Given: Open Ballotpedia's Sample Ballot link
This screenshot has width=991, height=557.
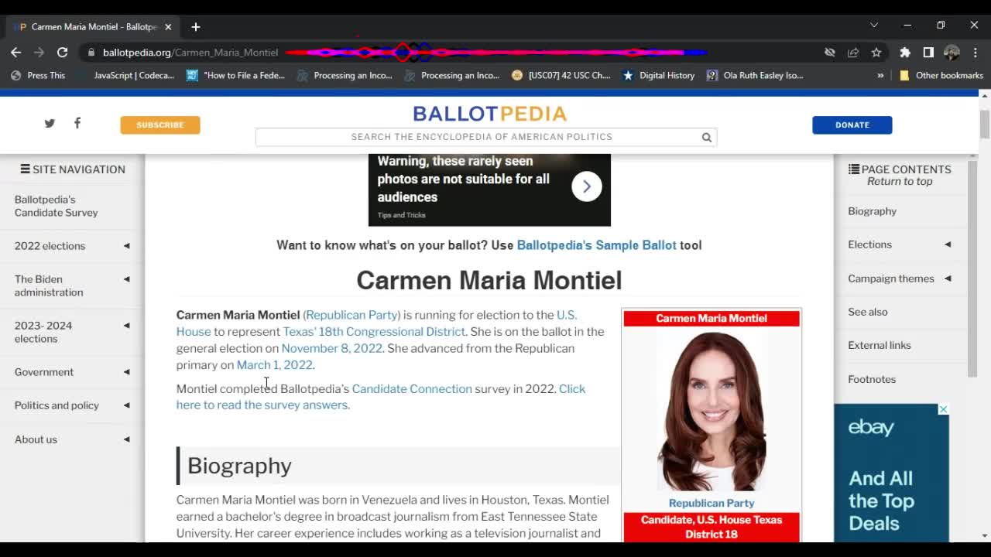Looking at the screenshot, I should click(x=596, y=245).
